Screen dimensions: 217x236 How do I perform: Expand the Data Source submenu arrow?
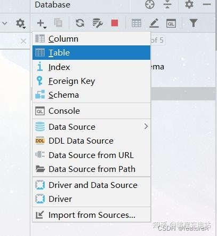146,127
